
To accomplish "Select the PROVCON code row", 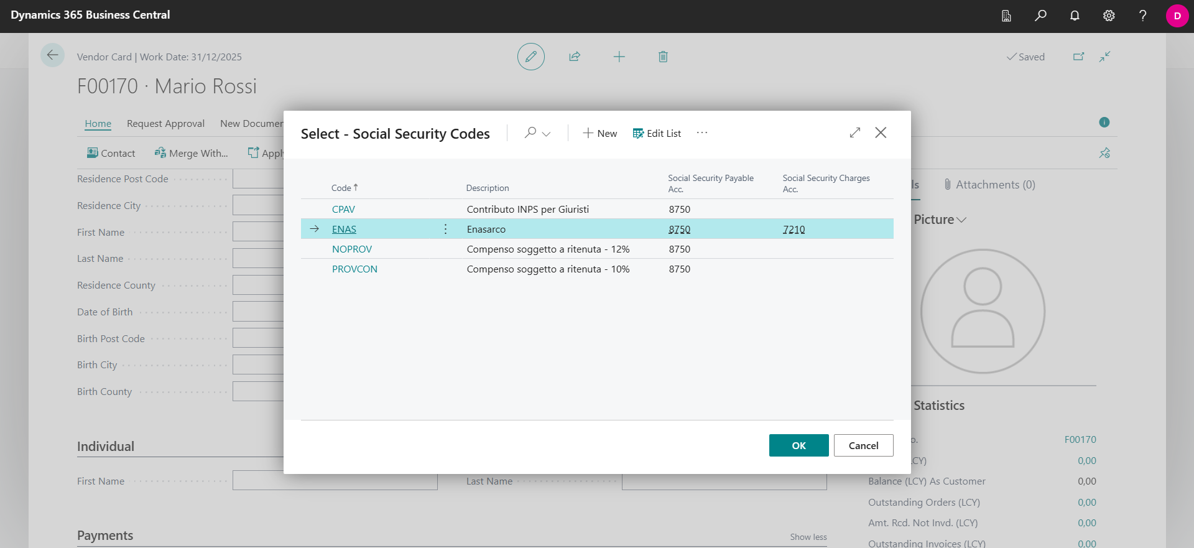I will 597,269.
